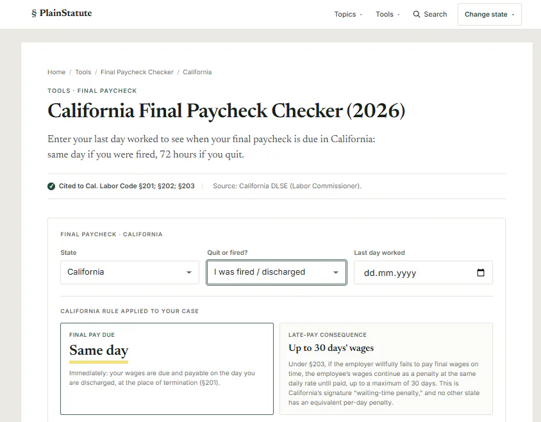541x422 pixels.
Task: Open the Topics menu in navigation
Action: [x=348, y=14]
